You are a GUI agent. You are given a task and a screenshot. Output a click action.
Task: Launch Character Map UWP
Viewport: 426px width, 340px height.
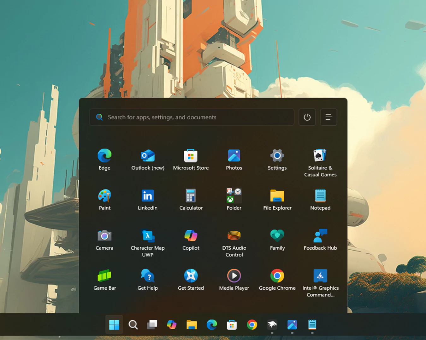tap(148, 243)
